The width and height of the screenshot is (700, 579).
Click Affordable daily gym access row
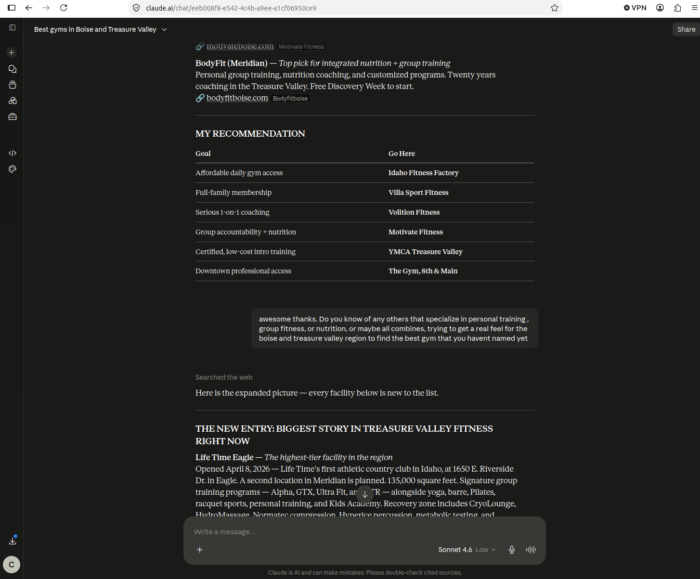point(365,173)
